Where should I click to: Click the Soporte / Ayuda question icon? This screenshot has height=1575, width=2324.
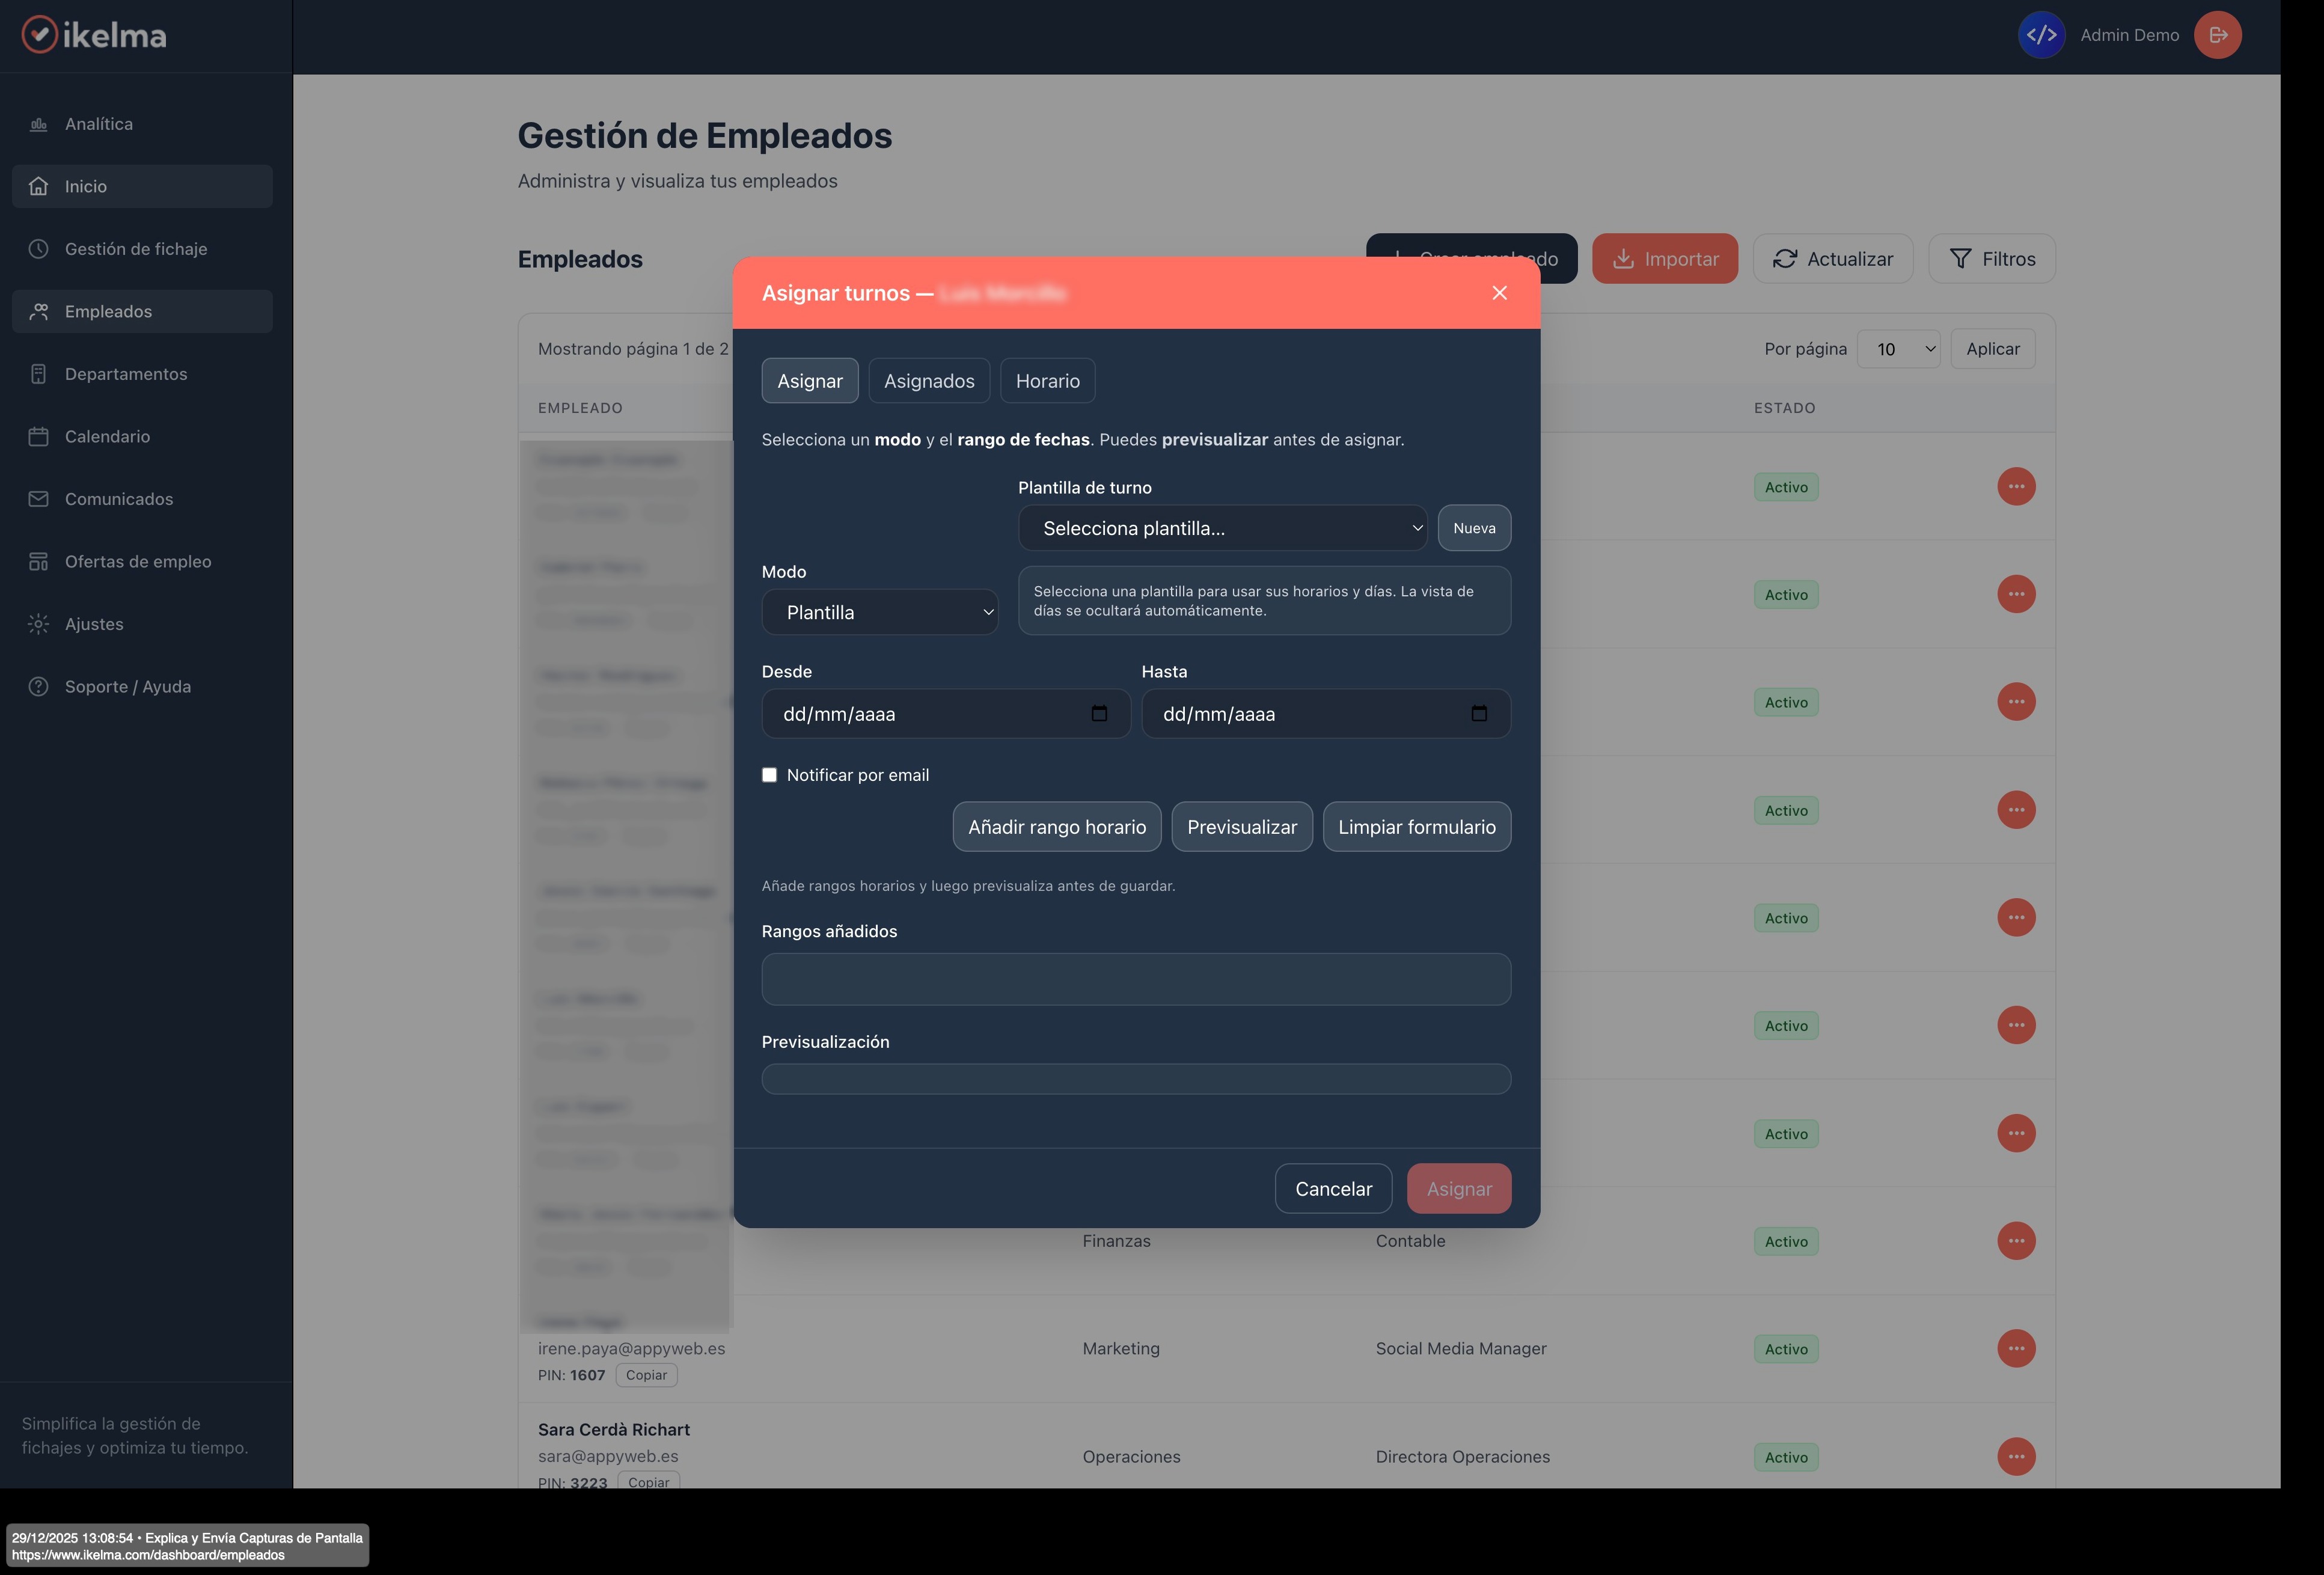38,686
